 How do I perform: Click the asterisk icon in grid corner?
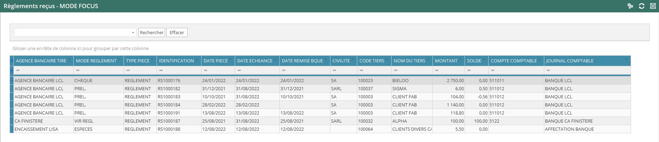click(x=12, y=61)
